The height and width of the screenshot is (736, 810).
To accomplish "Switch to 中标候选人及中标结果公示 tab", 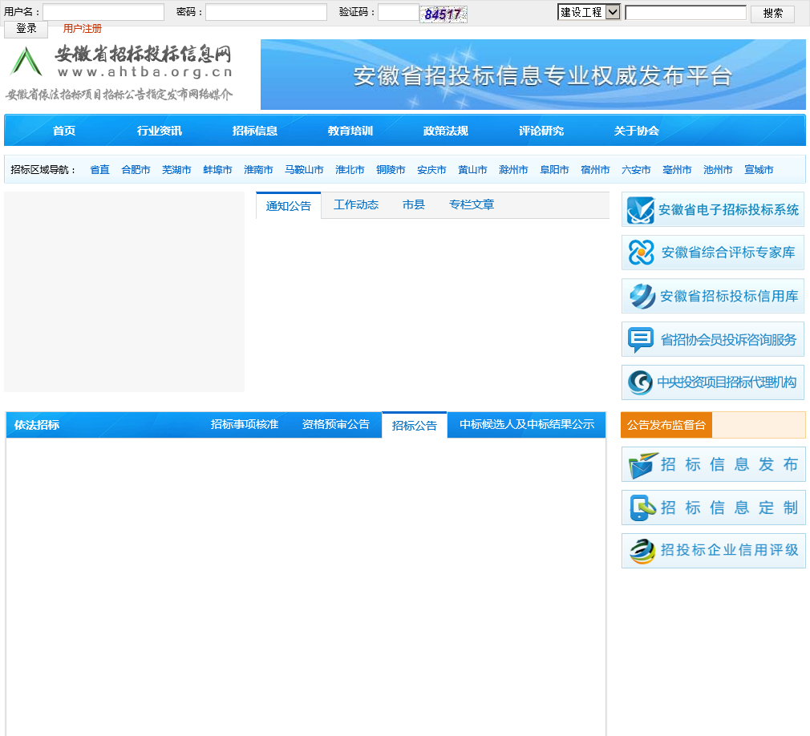I will (x=527, y=424).
